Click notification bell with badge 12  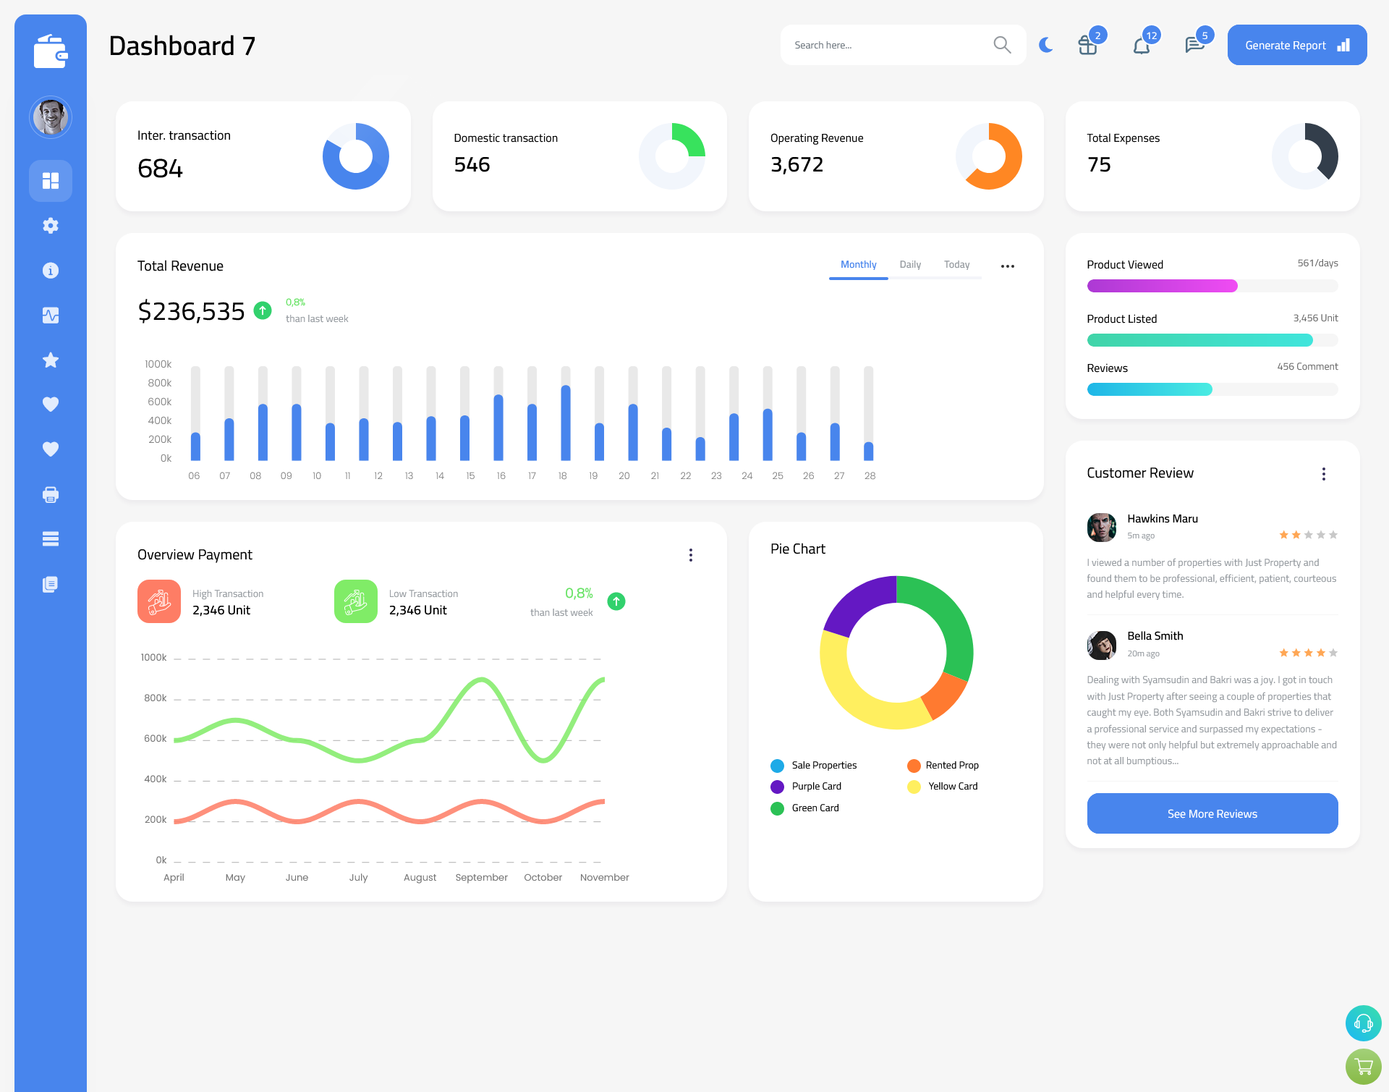1141,44
